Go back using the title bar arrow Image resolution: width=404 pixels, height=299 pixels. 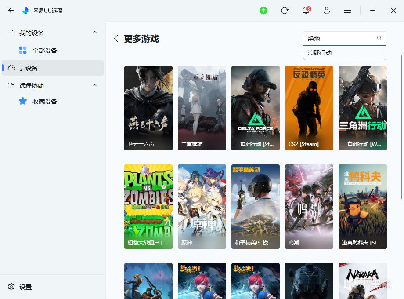[x=11, y=10]
